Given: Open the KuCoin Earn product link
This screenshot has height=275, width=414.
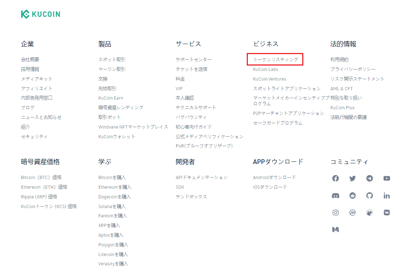Looking at the screenshot, I should point(111,98).
